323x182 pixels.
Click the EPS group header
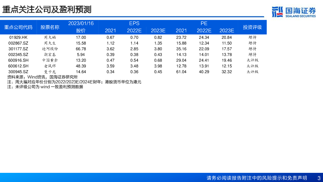pyautogui.click(x=134, y=23)
